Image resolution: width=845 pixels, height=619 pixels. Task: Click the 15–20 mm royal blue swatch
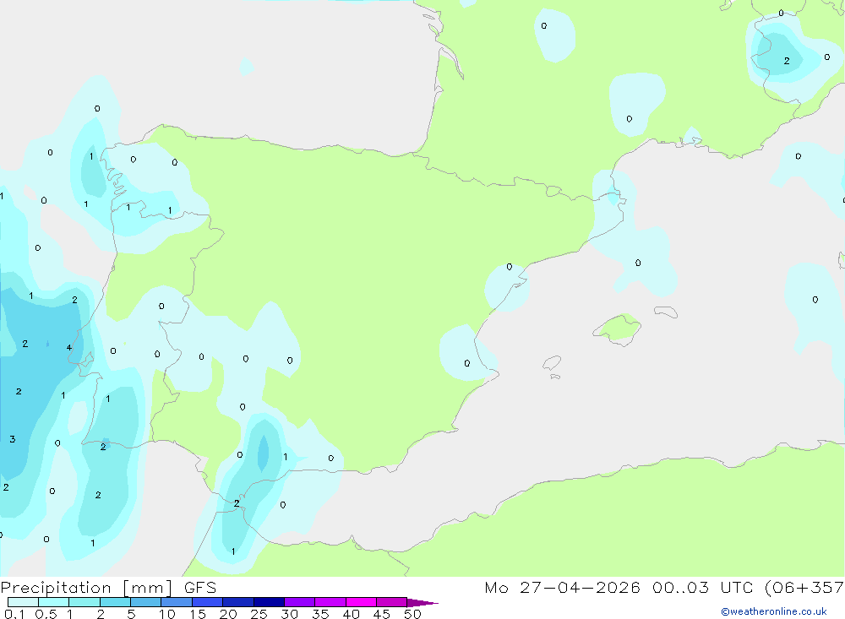[x=208, y=602]
